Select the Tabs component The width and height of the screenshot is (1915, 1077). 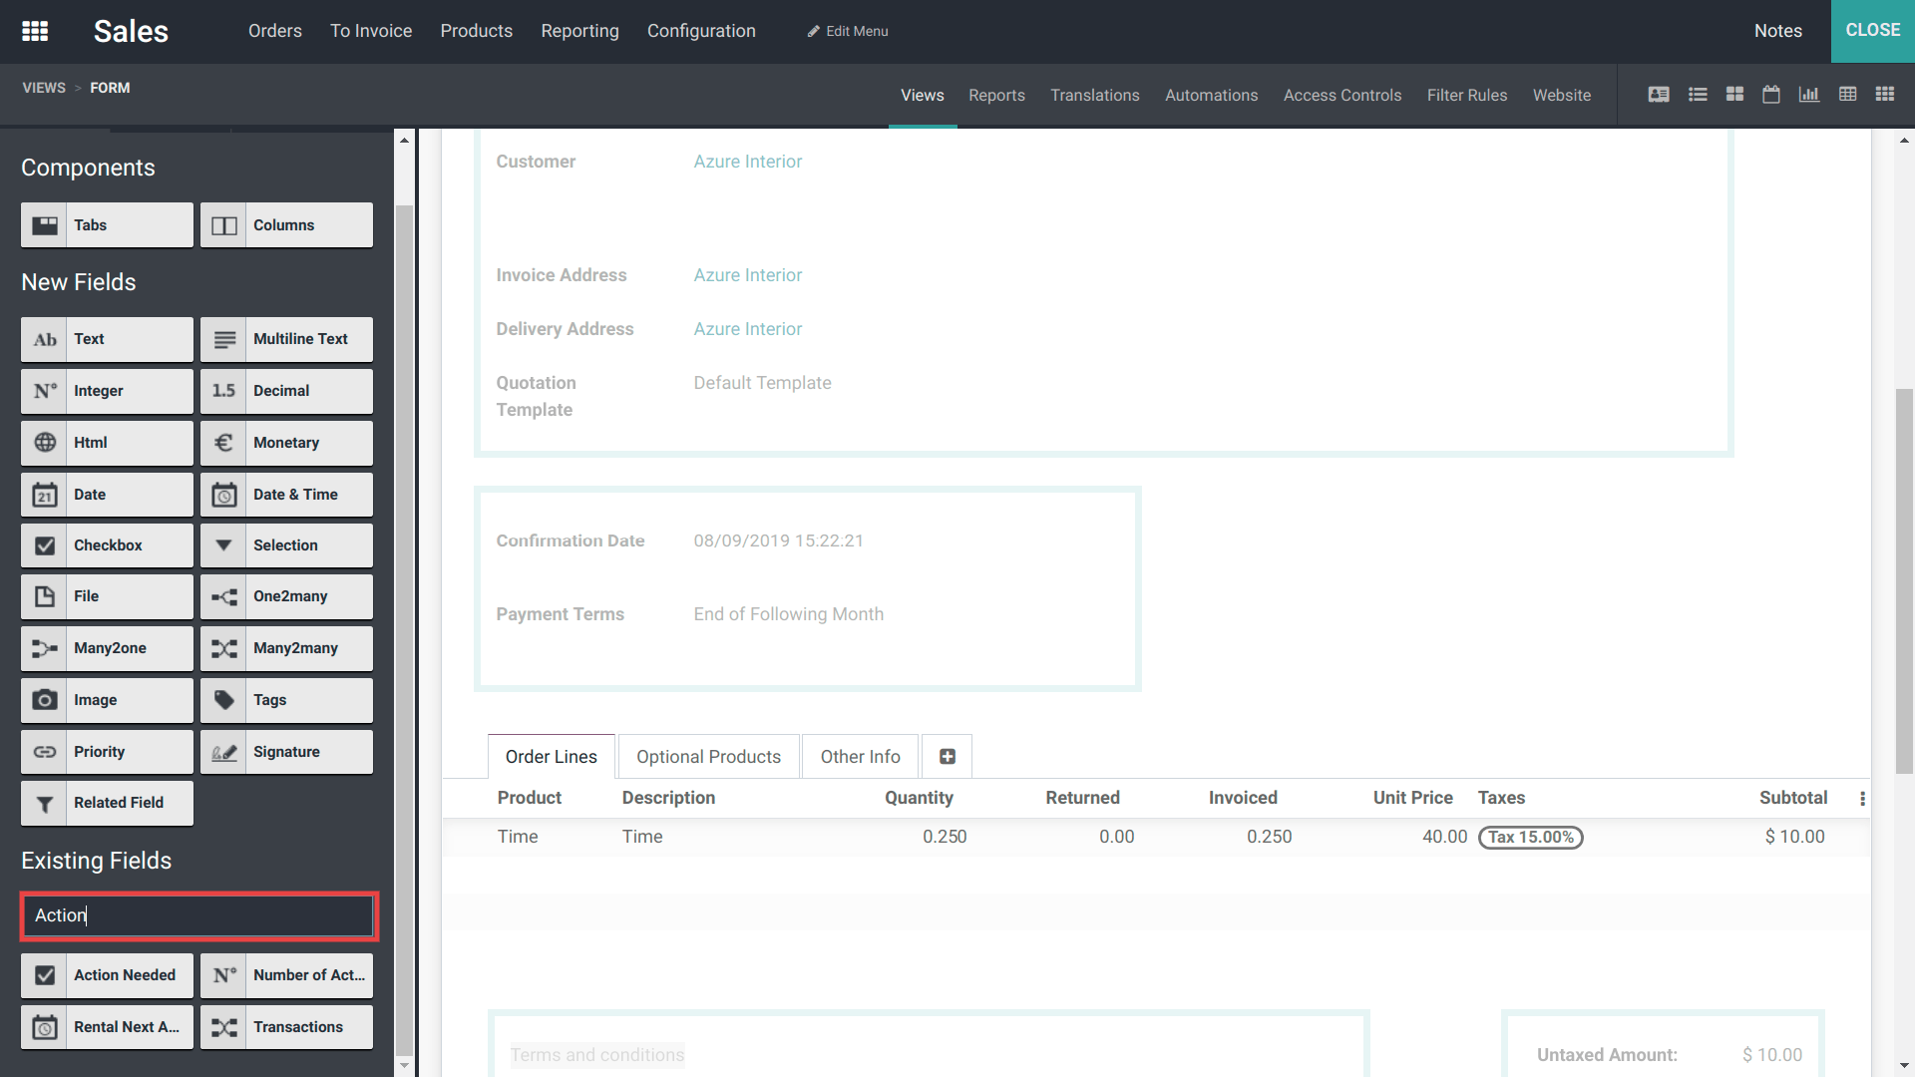coord(107,225)
